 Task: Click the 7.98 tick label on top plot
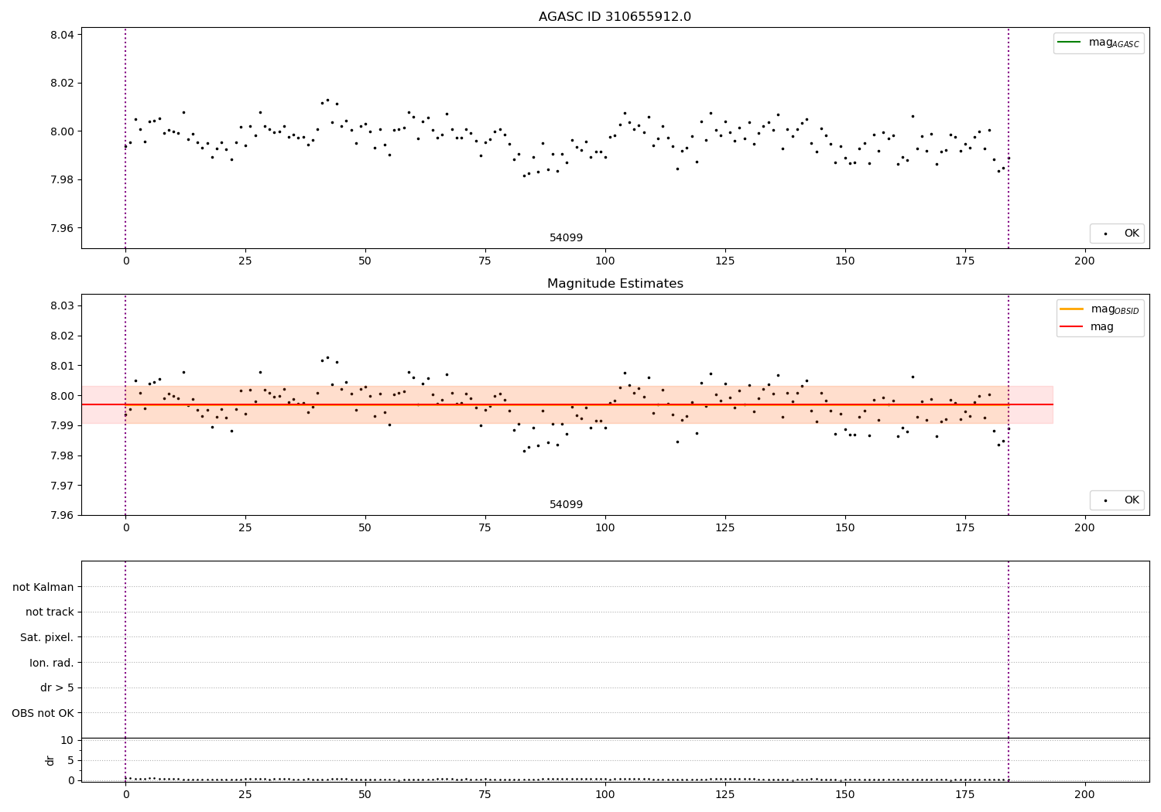(63, 180)
